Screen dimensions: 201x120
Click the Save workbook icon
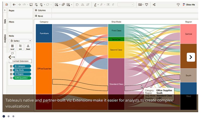(31, 5)
